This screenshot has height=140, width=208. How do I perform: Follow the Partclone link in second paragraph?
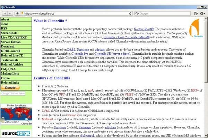click(x=83, y=50)
